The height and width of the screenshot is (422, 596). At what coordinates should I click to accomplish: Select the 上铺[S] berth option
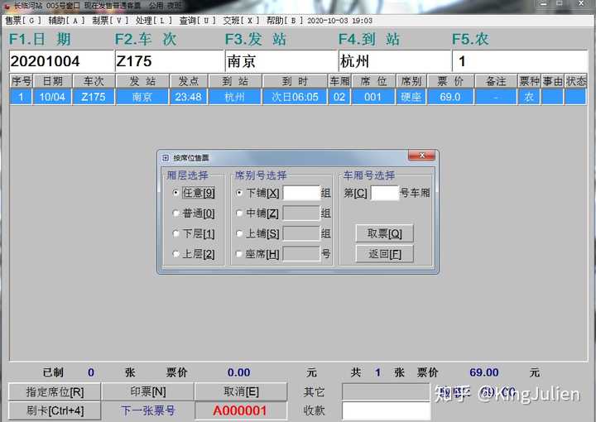pyautogui.click(x=239, y=233)
